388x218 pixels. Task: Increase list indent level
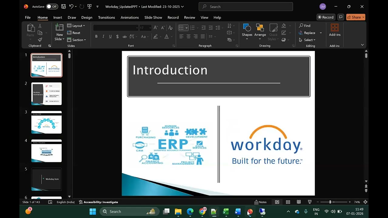210,28
